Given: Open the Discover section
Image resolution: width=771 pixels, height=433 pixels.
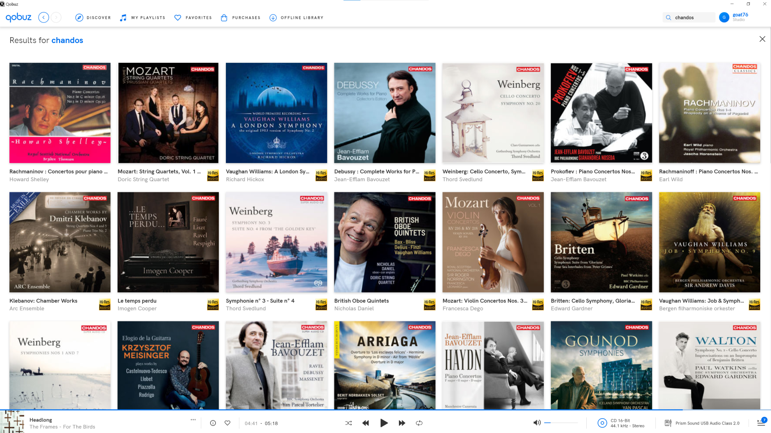Looking at the screenshot, I should tap(93, 17).
